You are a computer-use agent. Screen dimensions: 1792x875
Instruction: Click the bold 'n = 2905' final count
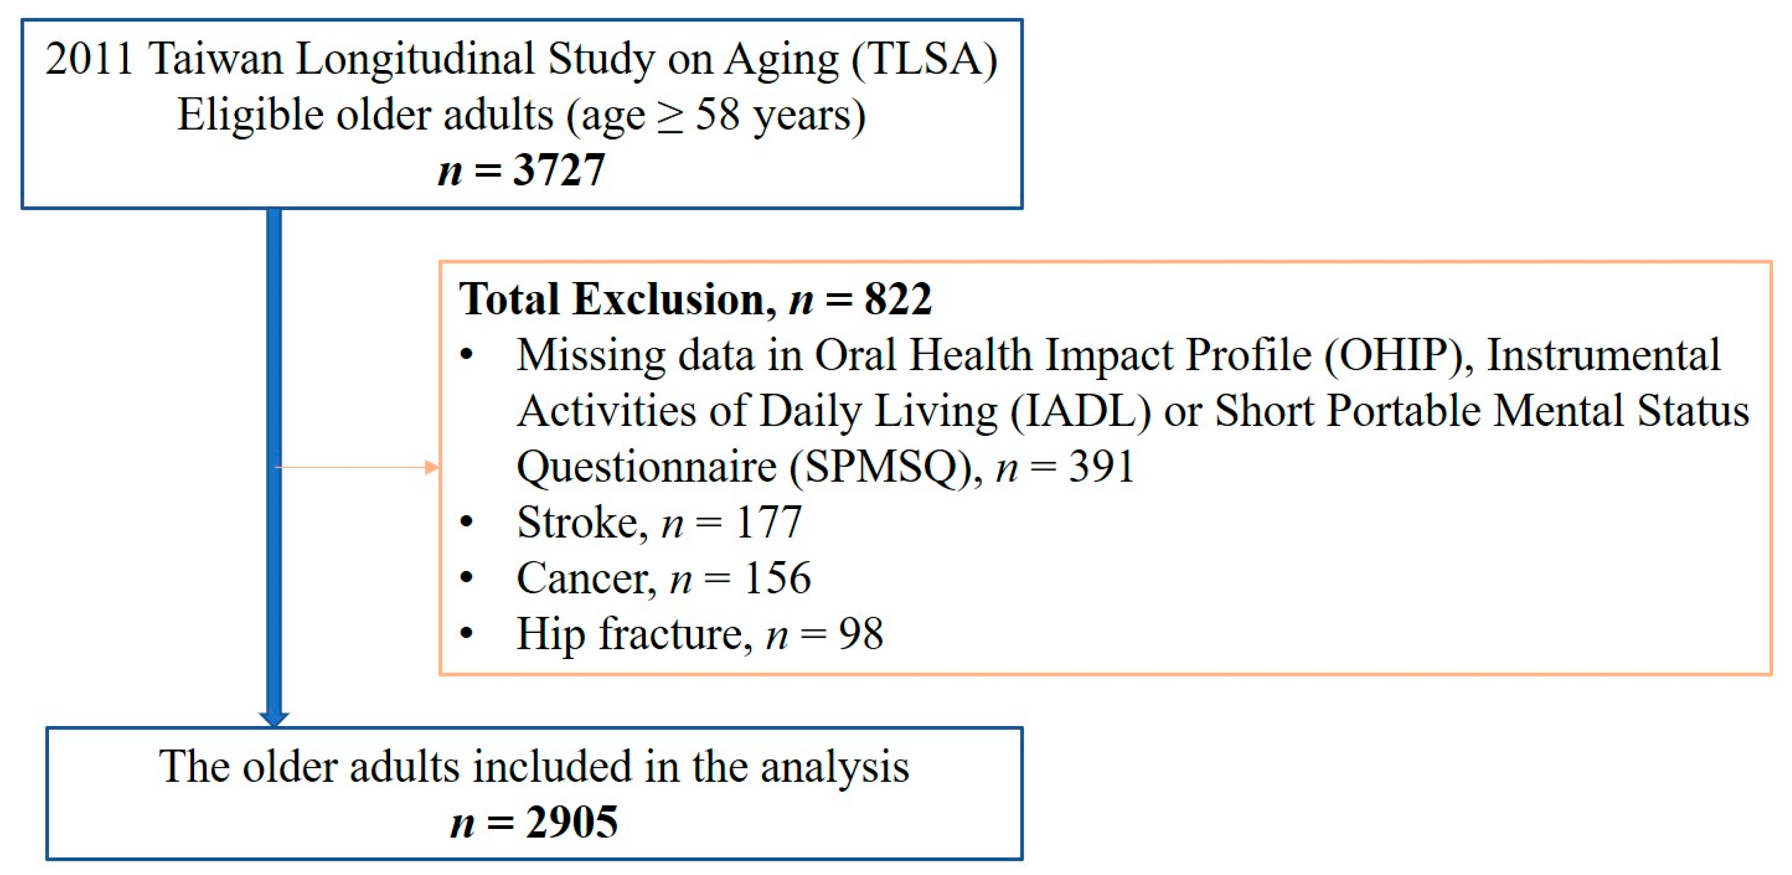point(534,822)
